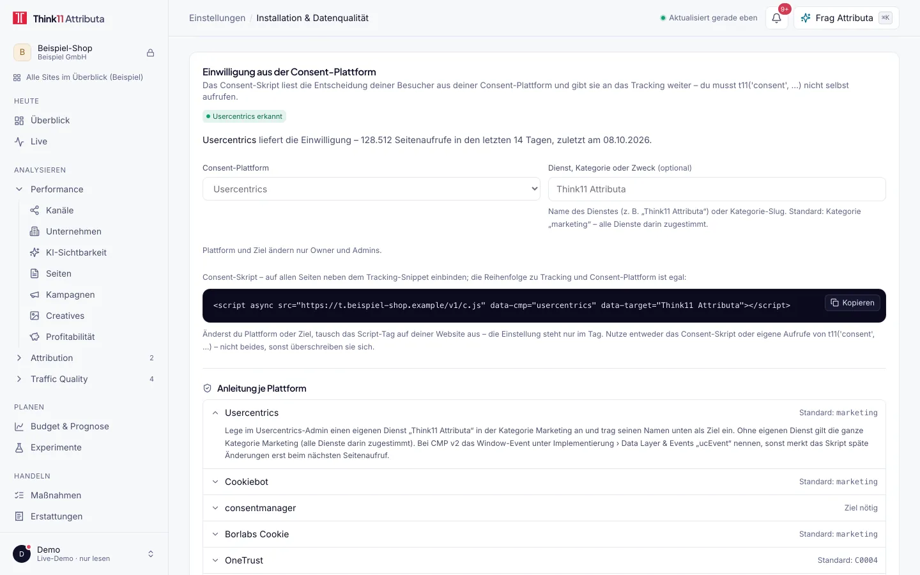Click the Dienst, Kategorie oder Zweck field
The height and width of the screenshot is (575, 920).
click(717, 189)
